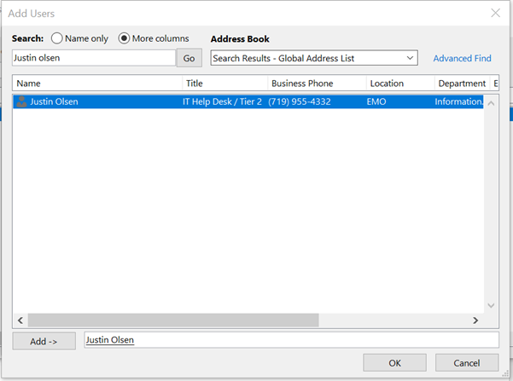Click the vertical scrollbar down arrow
The width and height of the screenshot is (513, 381).
491,305
